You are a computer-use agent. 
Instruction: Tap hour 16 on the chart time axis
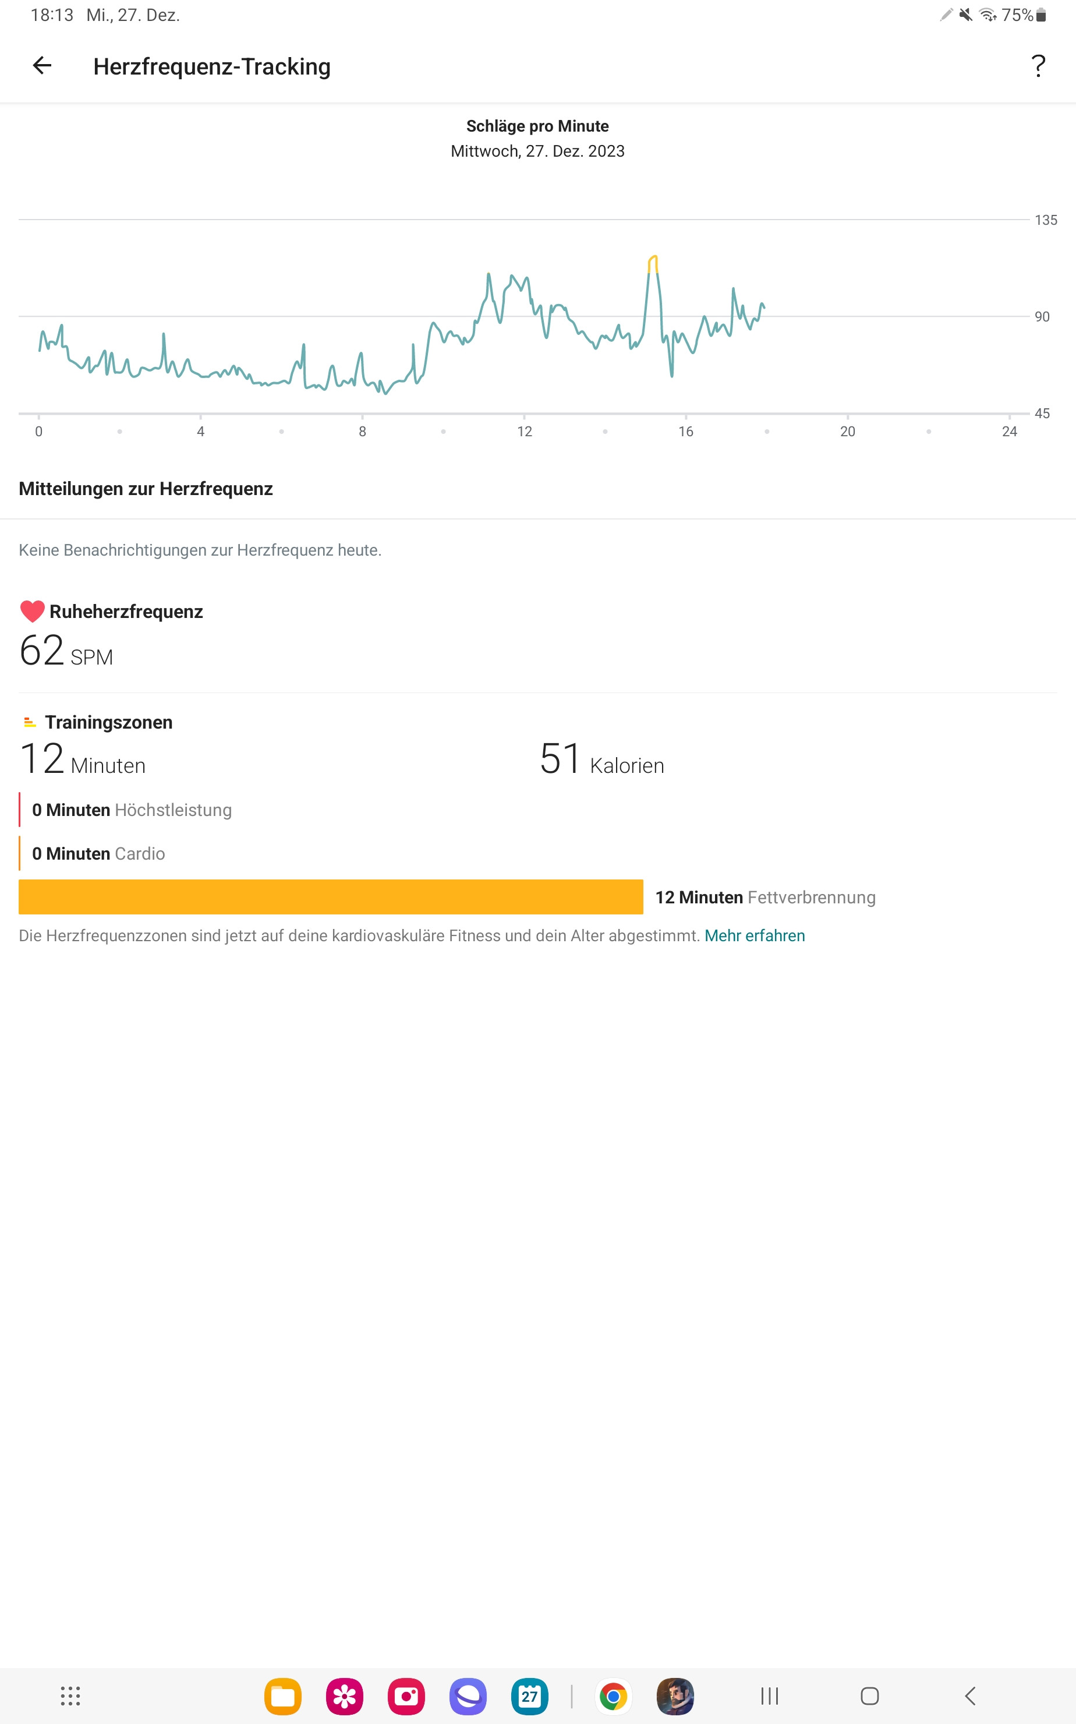[686, 432]
